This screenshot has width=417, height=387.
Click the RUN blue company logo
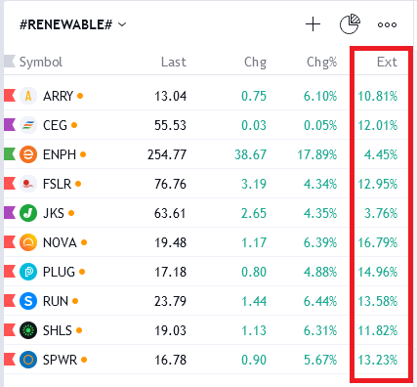click(x=28, y=301)
